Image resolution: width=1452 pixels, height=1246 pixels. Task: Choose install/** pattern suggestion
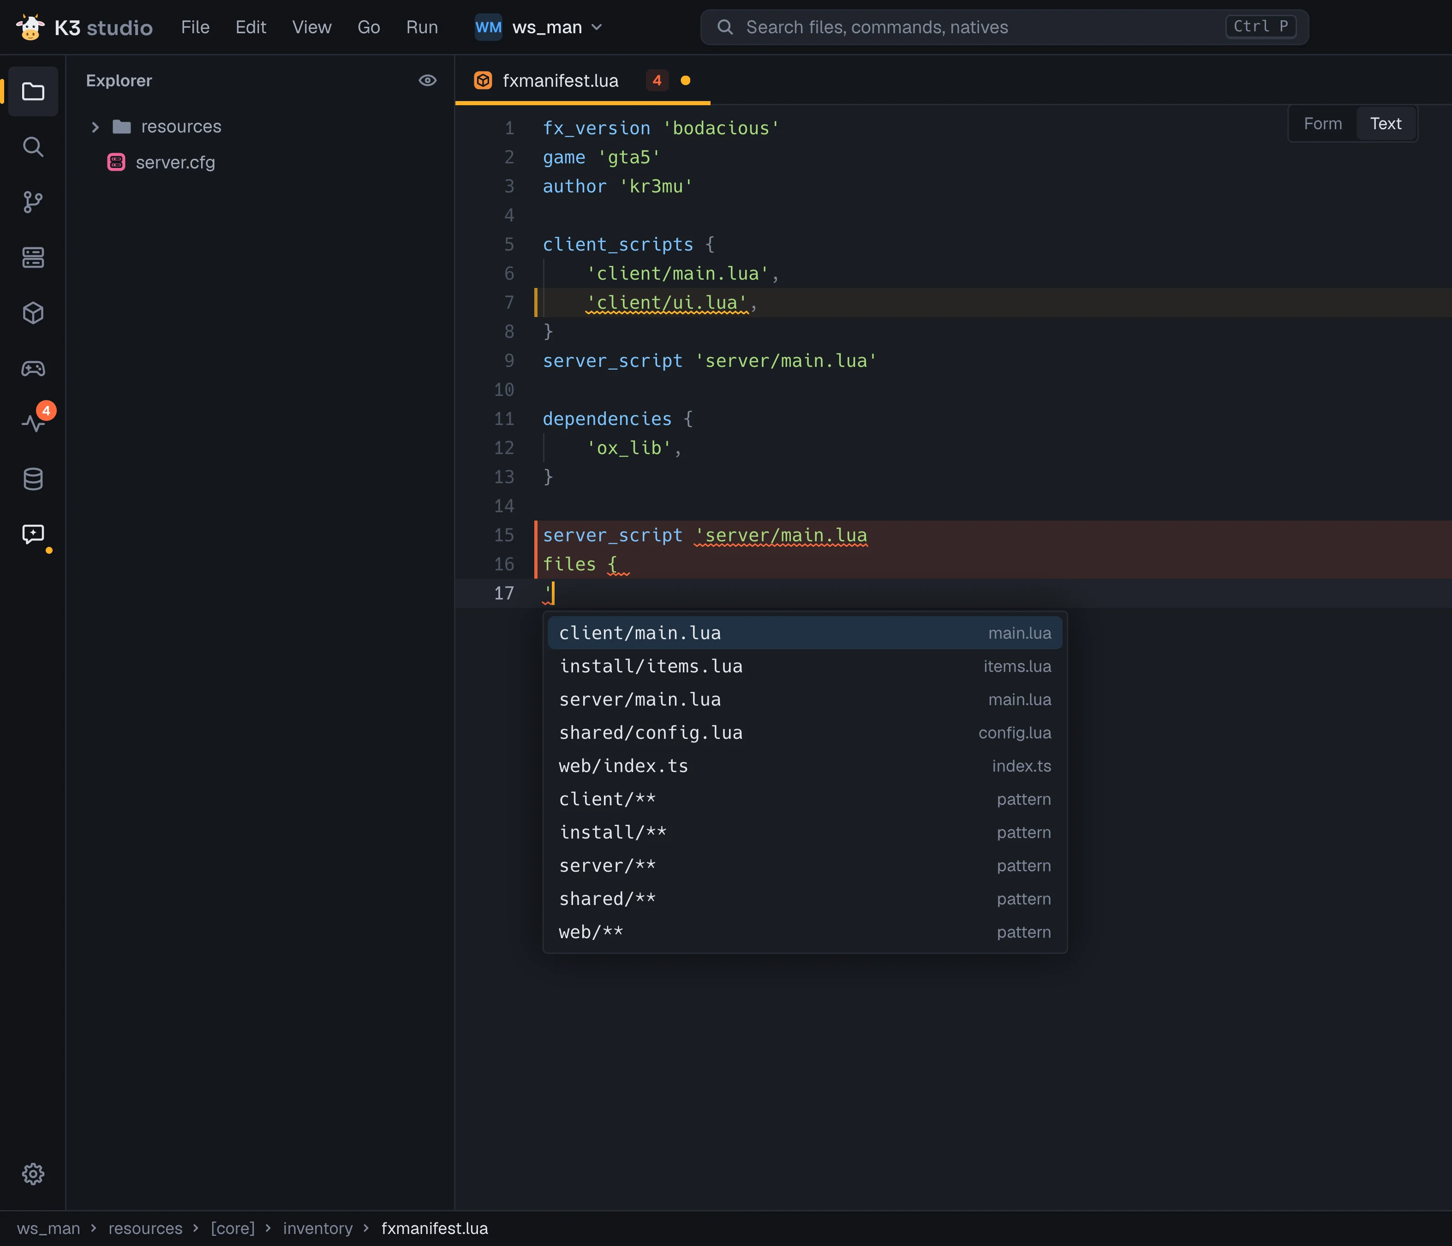[x=805, y=833]
